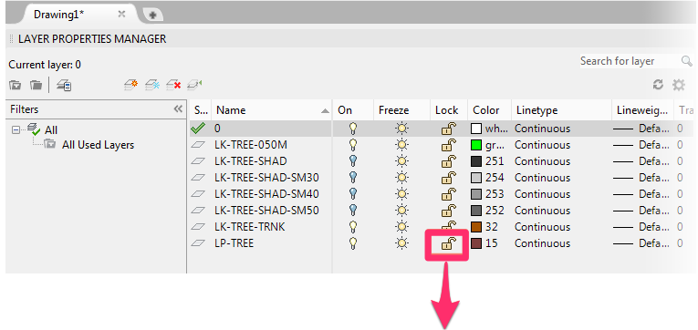Click the search magnifier icon
Viewport: 698px width, 330px height.
[686, 61]
